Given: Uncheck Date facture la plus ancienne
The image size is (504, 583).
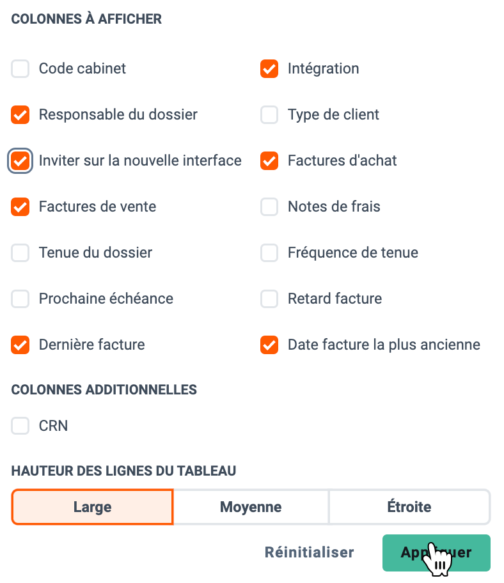Looking at the screenshot, I should (x=269, y=345).
